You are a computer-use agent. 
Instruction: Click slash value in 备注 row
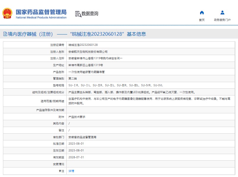tap(69, 130)
